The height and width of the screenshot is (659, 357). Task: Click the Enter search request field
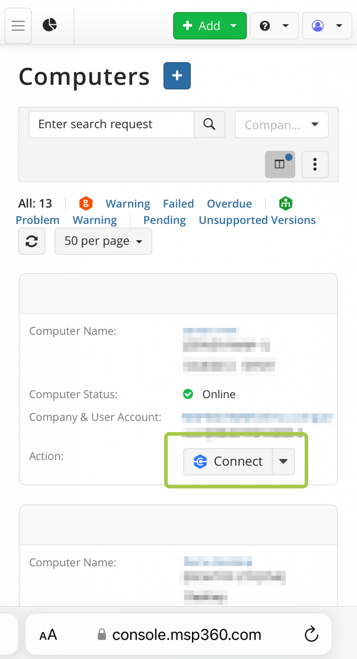pyautogui.click(x=111, y=124)
